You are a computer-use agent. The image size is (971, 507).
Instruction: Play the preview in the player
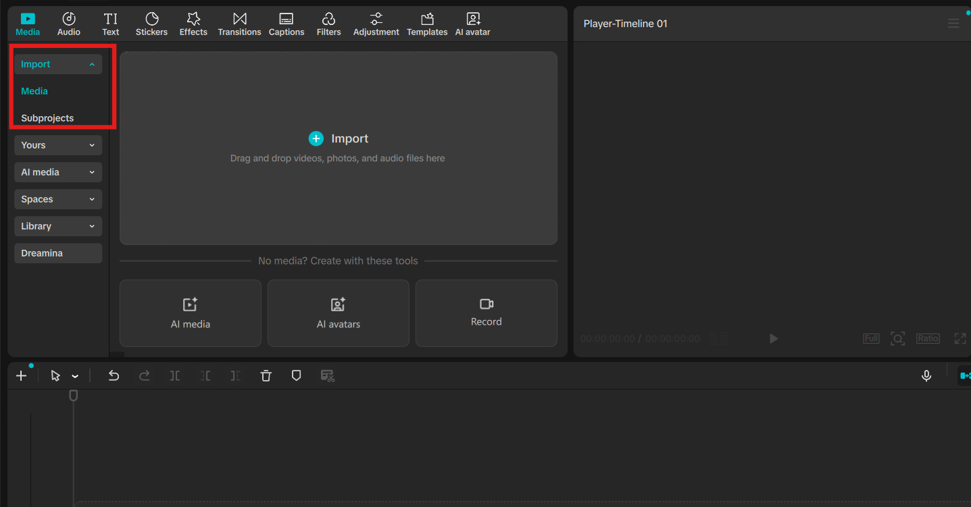[774, 338]
